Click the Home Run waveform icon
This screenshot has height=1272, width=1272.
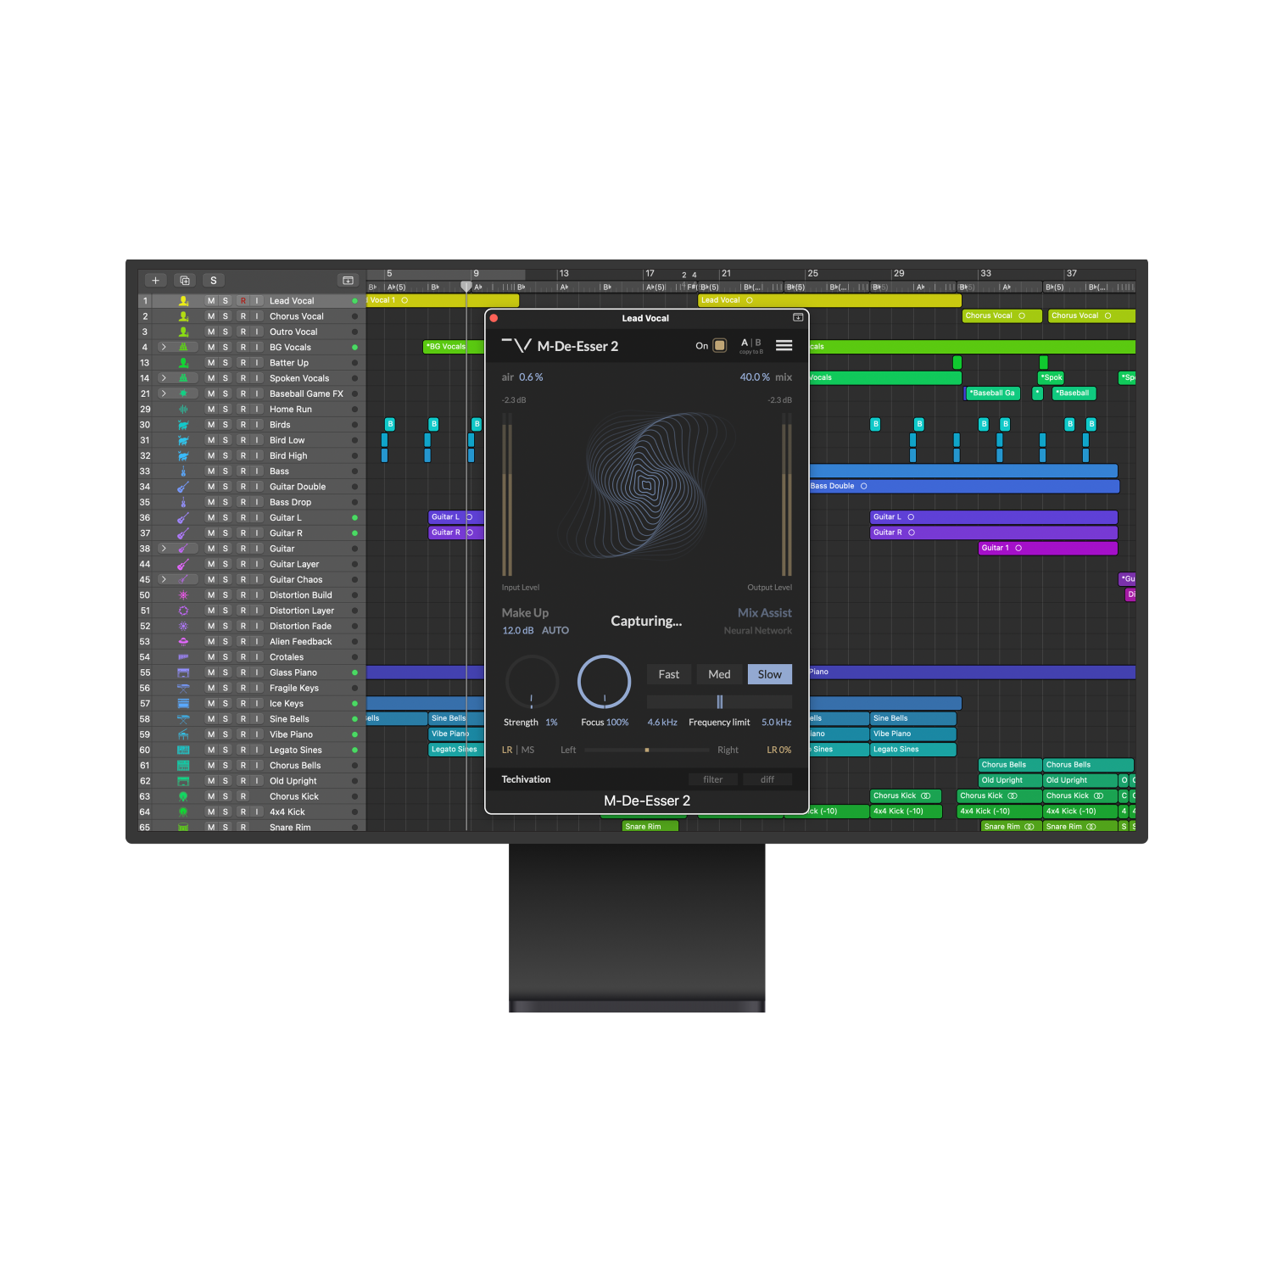click(x=183, y=410)
